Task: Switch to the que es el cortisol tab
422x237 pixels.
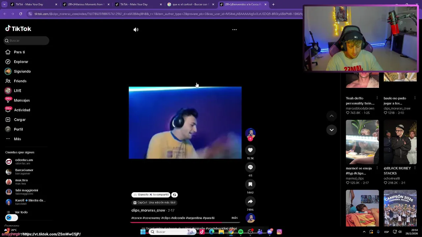Action: click(191, 4)
